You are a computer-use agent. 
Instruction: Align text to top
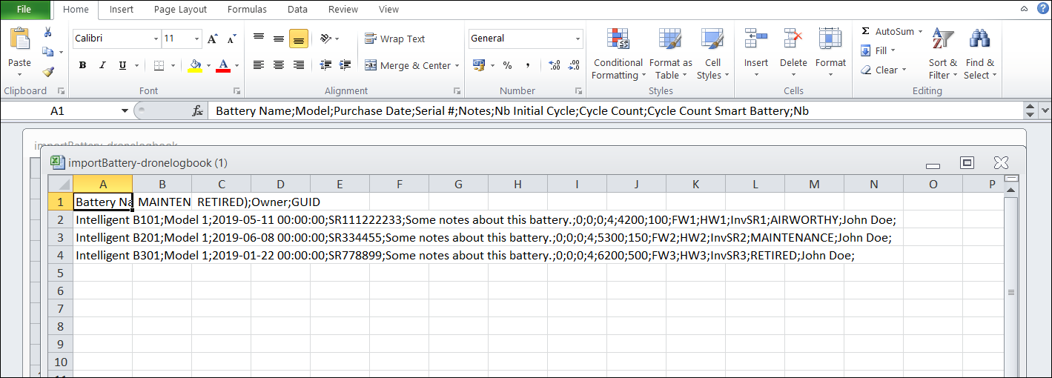point(259,39)
